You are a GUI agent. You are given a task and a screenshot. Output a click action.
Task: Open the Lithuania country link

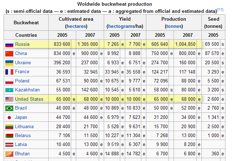24,126
